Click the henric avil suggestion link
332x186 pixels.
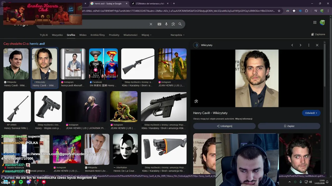[37, 44]
